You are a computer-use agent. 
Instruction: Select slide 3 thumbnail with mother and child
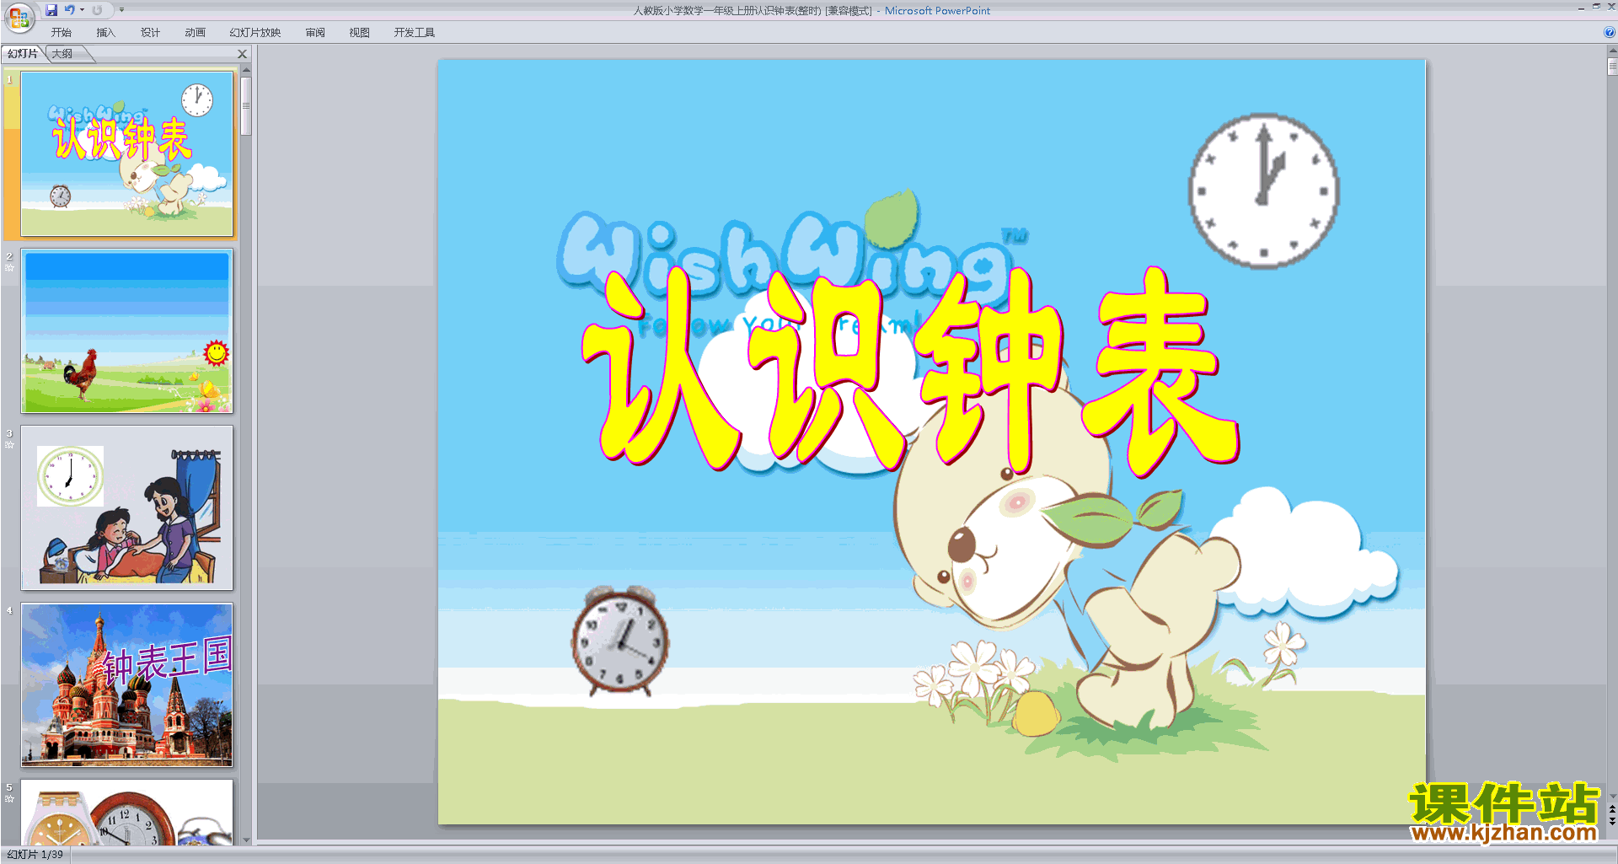(x=127, y=508)
